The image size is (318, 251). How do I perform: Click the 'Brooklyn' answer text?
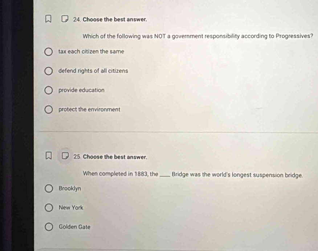tap(70, 189)
